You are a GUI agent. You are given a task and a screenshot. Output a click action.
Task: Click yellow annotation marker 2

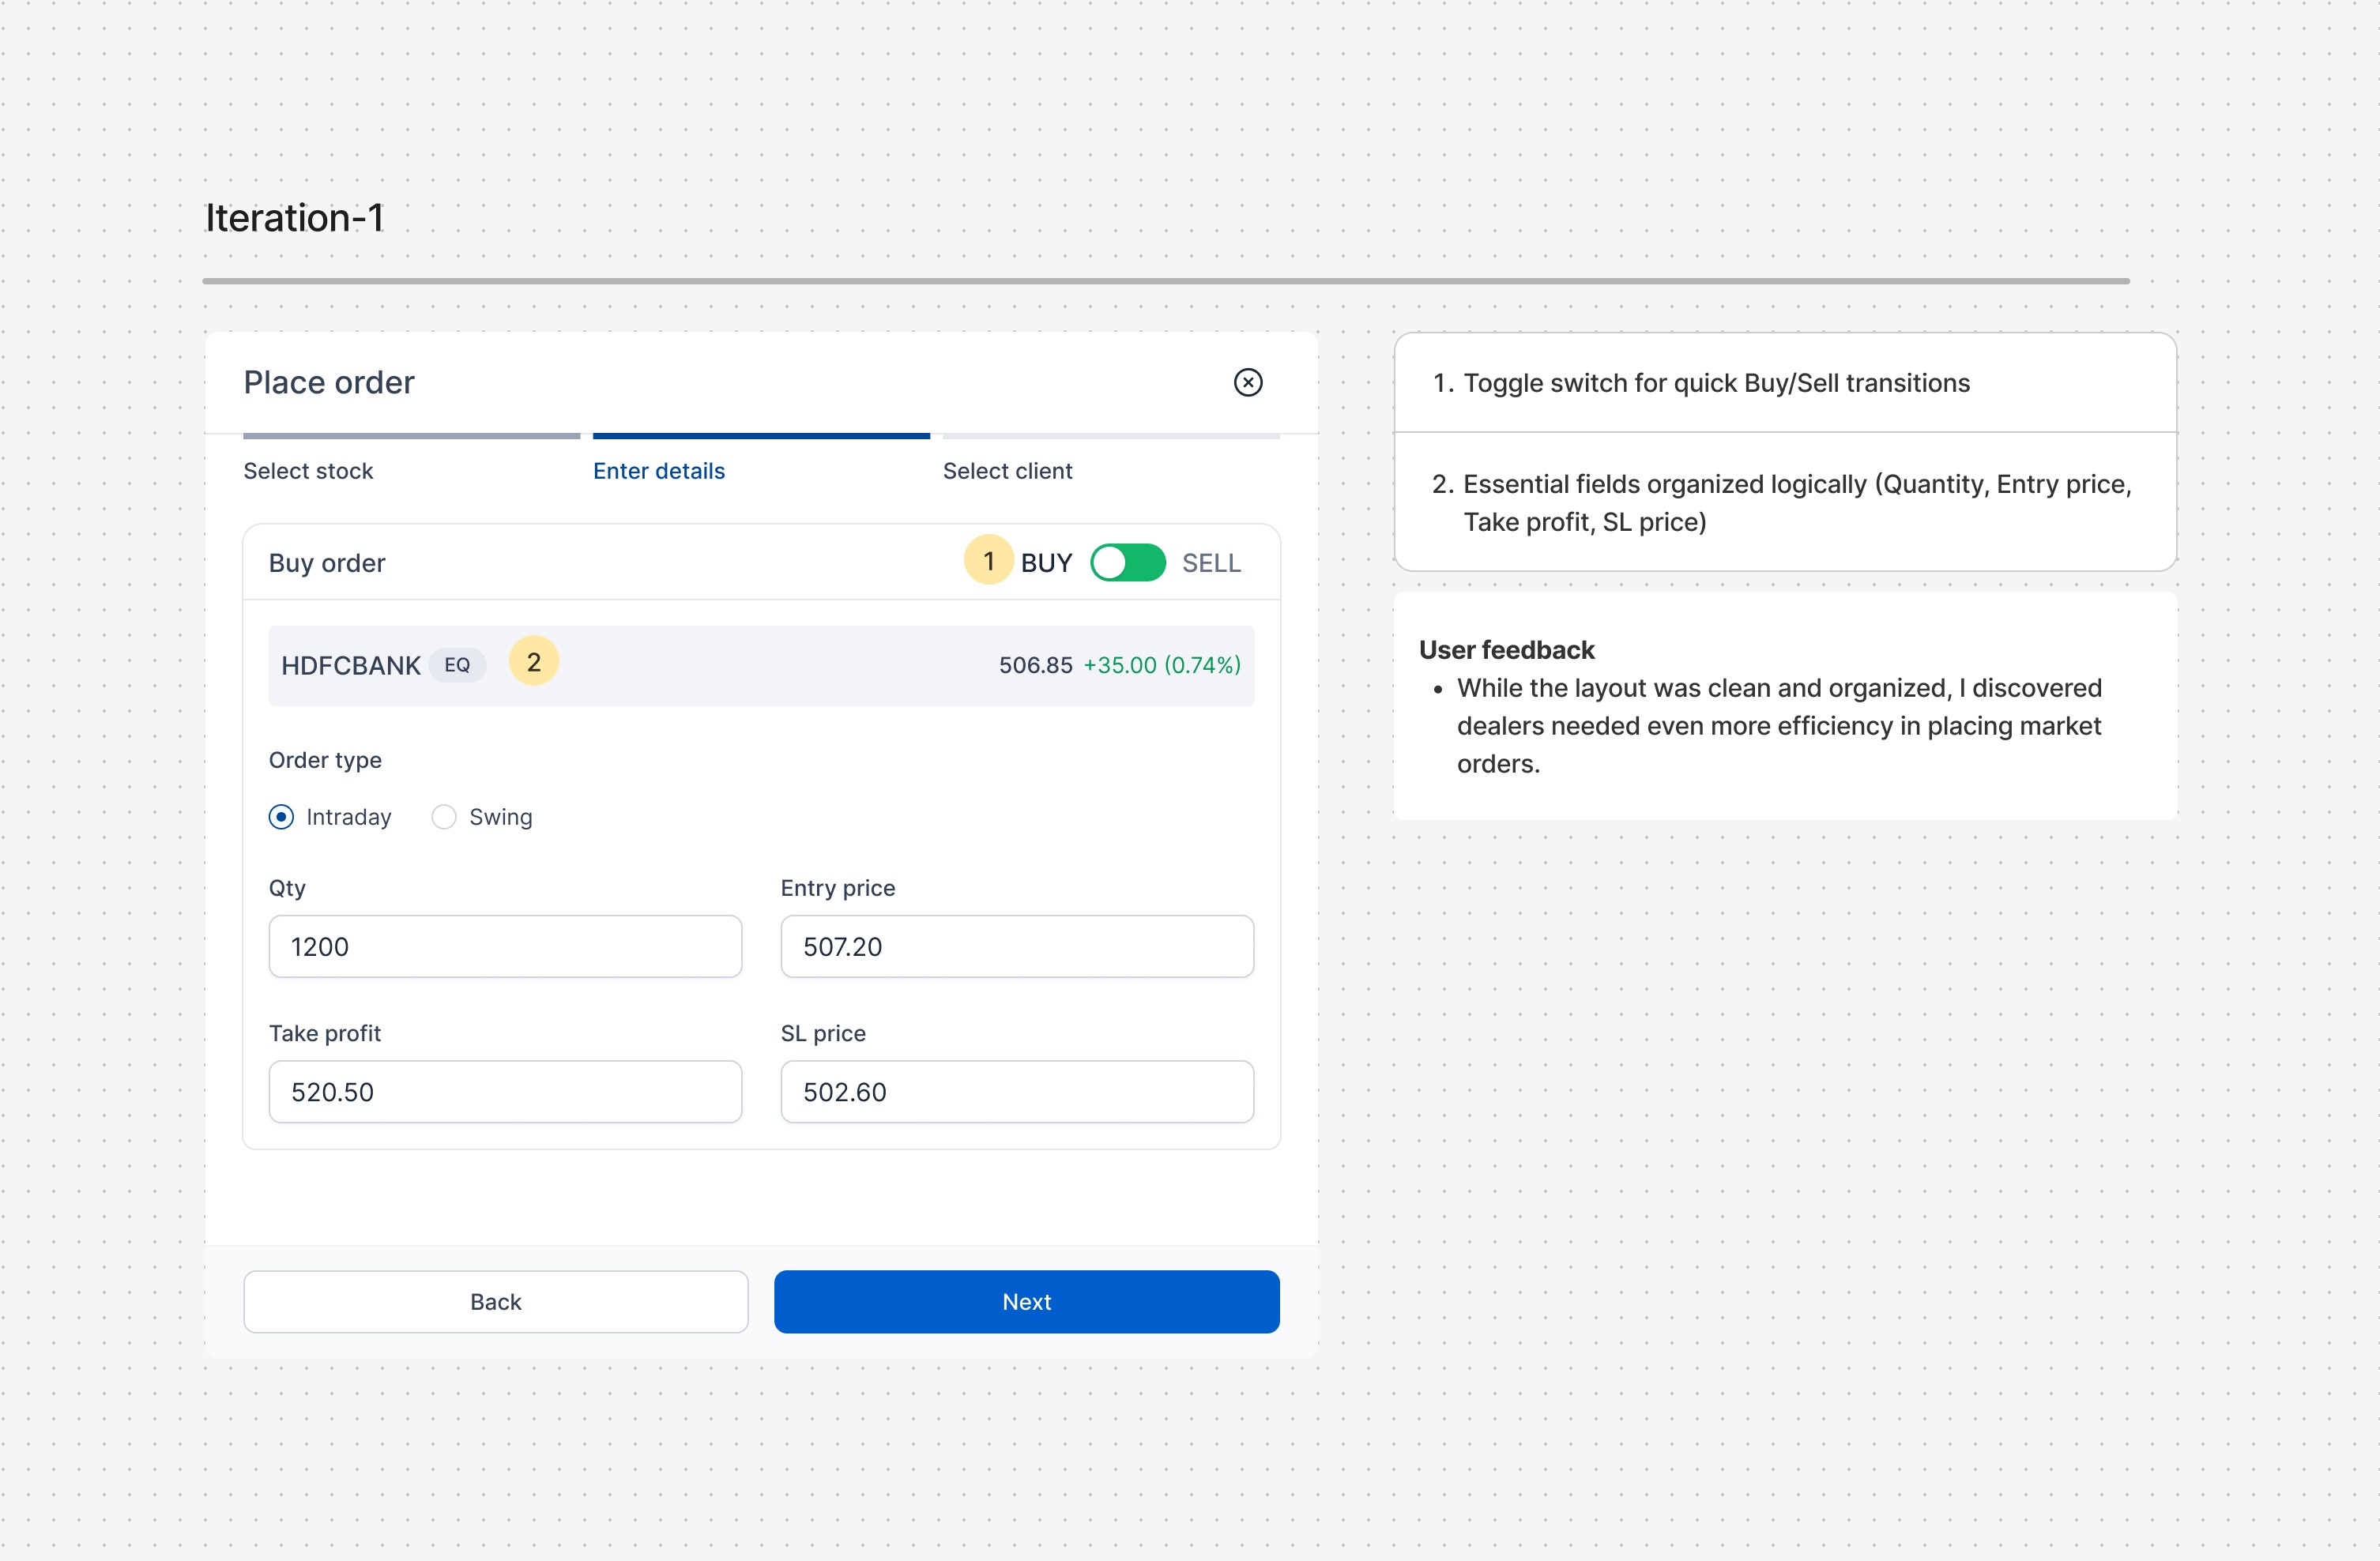click(533, 661)
